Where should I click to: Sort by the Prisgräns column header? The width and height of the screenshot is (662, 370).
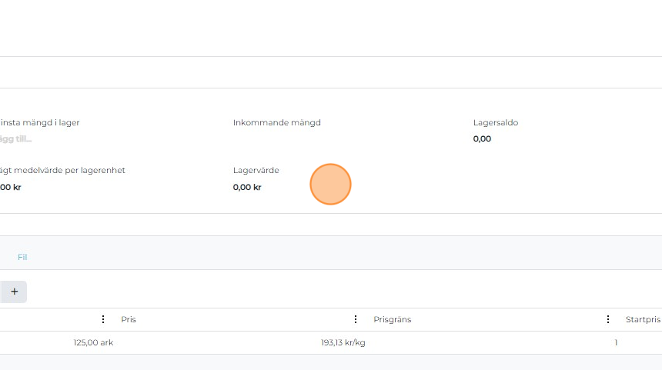pos(393,319)
